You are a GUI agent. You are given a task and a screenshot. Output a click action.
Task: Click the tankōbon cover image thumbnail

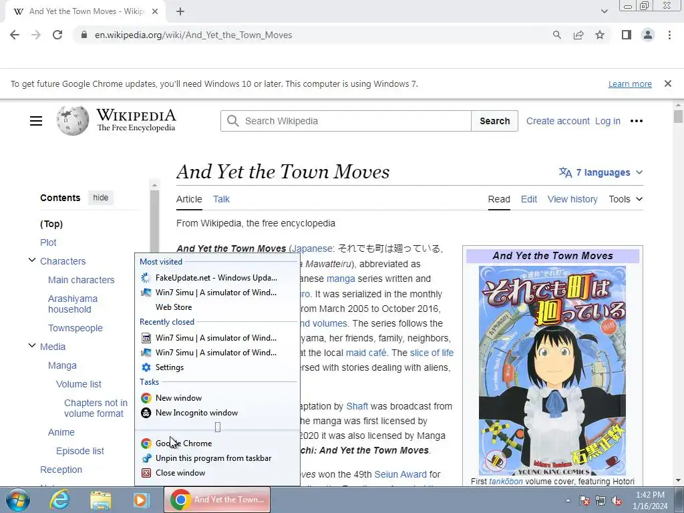coord(552,370)
